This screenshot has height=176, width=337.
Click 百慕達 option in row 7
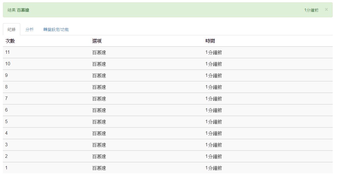pos(99,99)
